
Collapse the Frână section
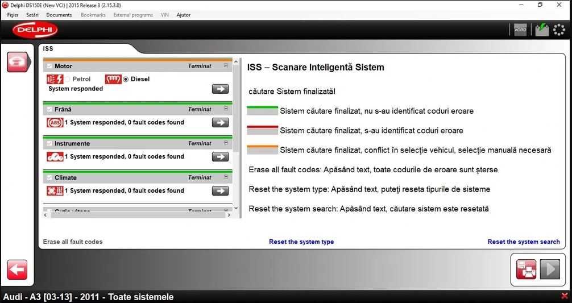pyautogui.click(x=226, y=109)
